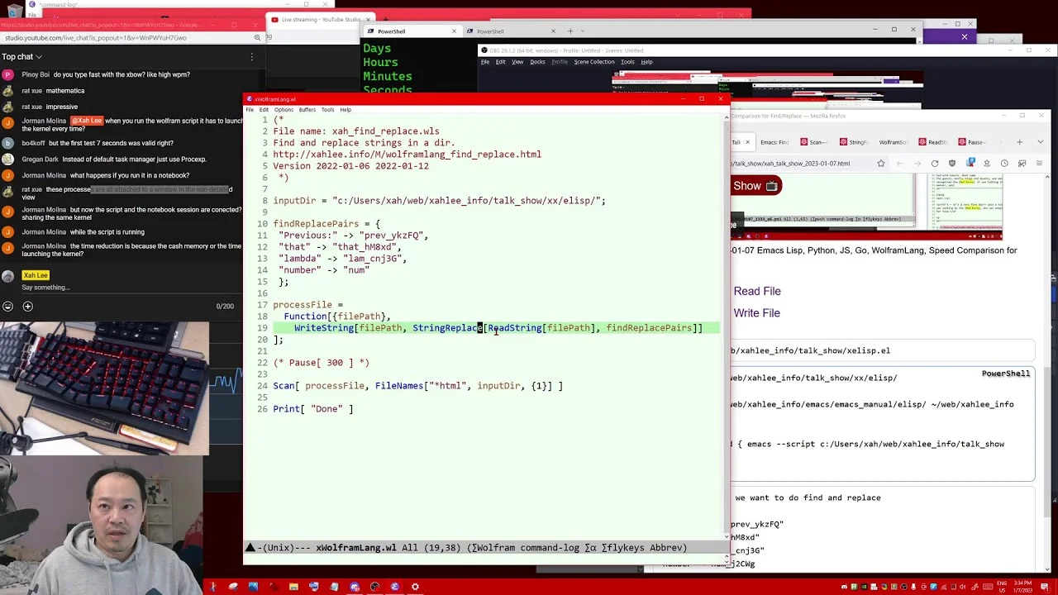Click the Xah Lee author chip in chat
Image resolution: width=1058 pixels, height=595 pixels.
point(36,275)
